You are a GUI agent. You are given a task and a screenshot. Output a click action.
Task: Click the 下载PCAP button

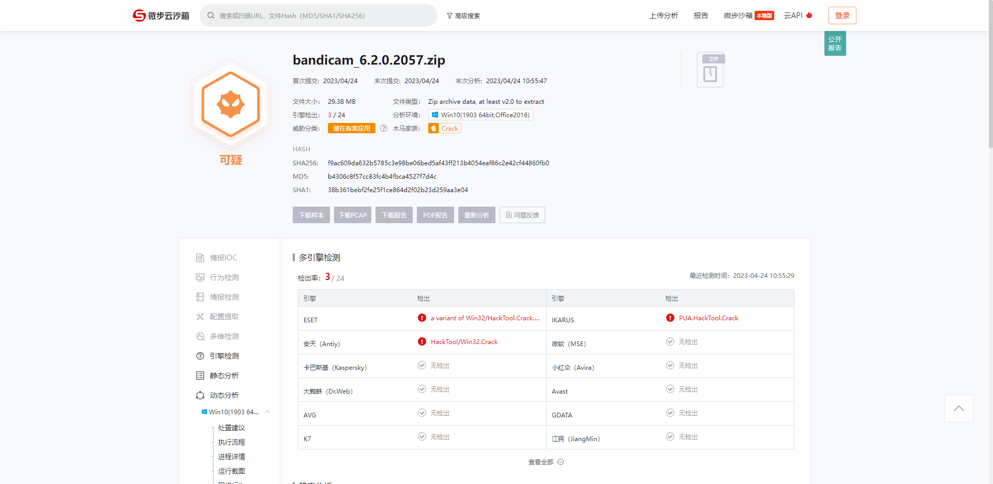pyautogui.click(x=353, y=215)
